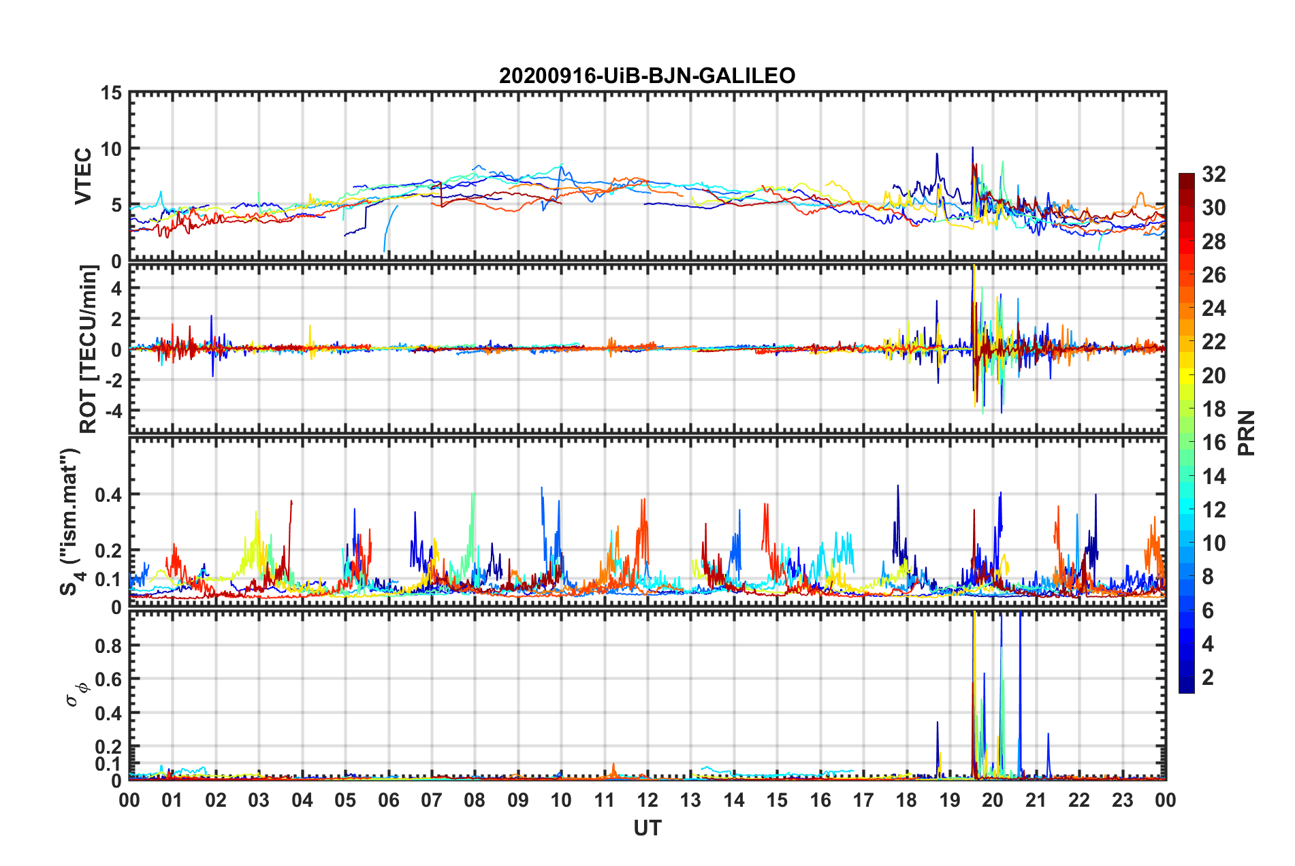The width and height of the screenshot is (1295, 866).
Task: Click colorbar tick value 8
Action: (1207, 577)
